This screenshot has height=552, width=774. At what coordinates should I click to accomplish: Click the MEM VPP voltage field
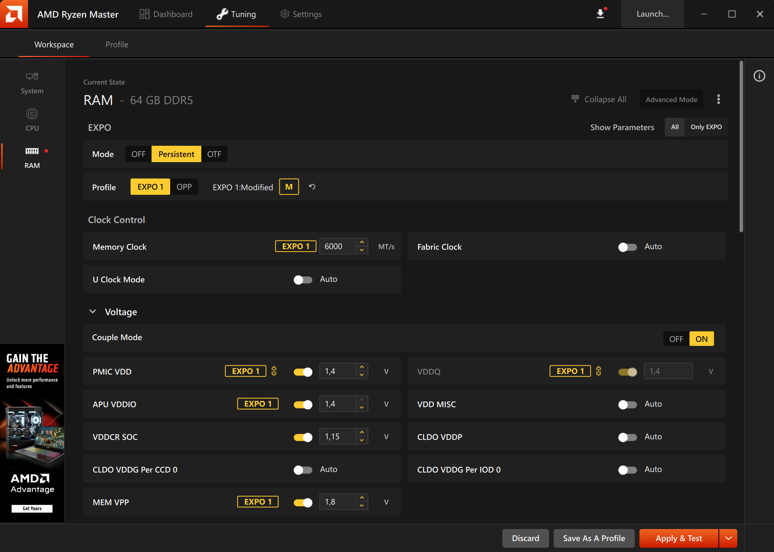(x=337, y=502)
